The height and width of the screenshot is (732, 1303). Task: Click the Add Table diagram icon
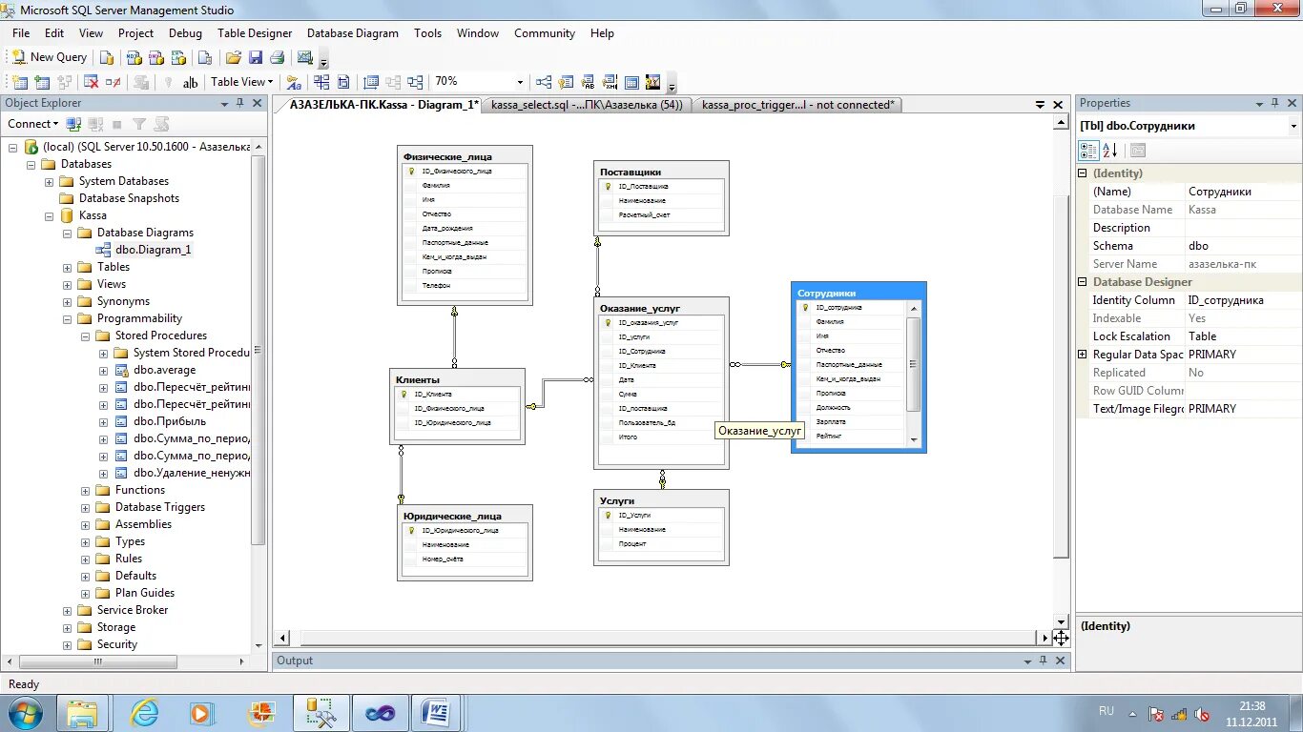coord(40,82)
